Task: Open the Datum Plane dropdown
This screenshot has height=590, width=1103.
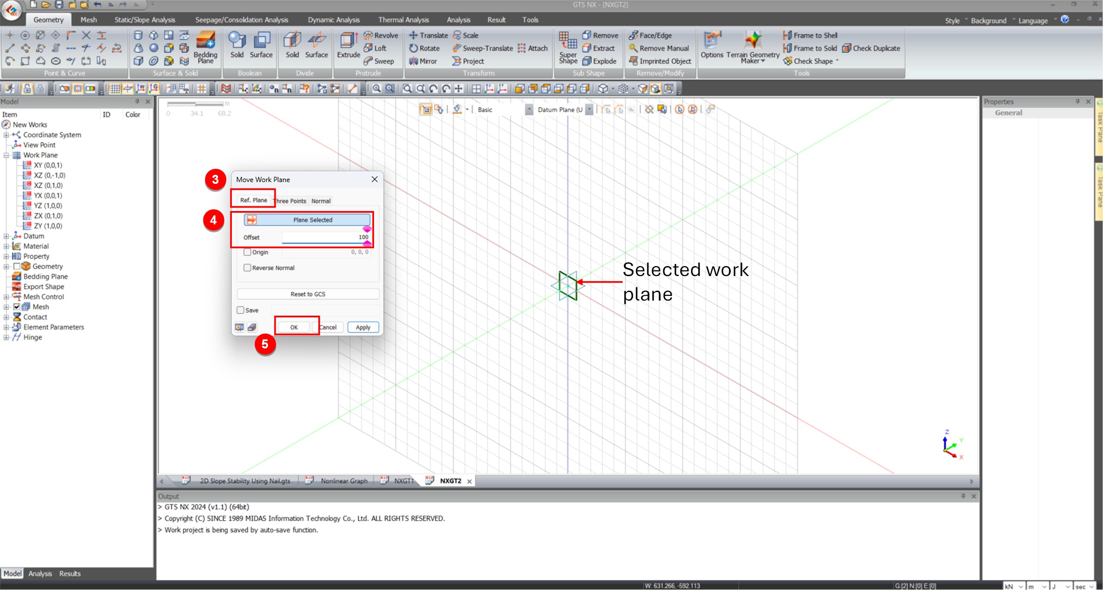Action: pos(589,110)
